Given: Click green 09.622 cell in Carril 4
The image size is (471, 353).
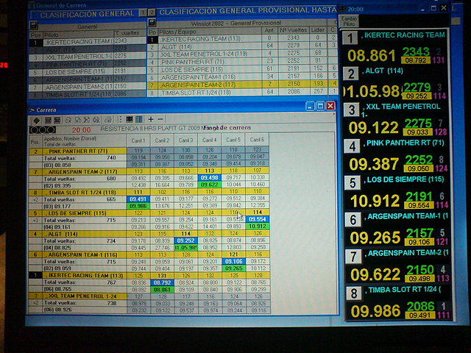Looking at the screenshot, I should point(209,185).
